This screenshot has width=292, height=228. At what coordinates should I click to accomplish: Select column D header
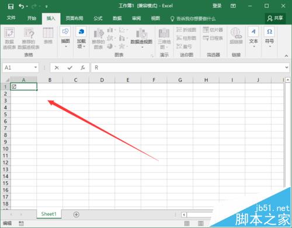[x=102, y=80]
